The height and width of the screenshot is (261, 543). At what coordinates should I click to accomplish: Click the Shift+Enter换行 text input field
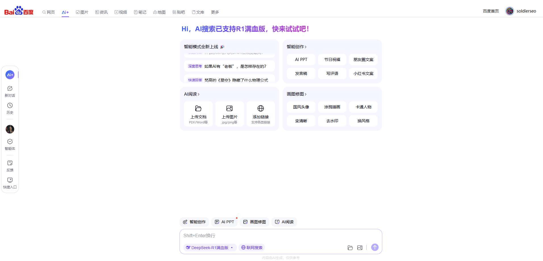[281, 236]
